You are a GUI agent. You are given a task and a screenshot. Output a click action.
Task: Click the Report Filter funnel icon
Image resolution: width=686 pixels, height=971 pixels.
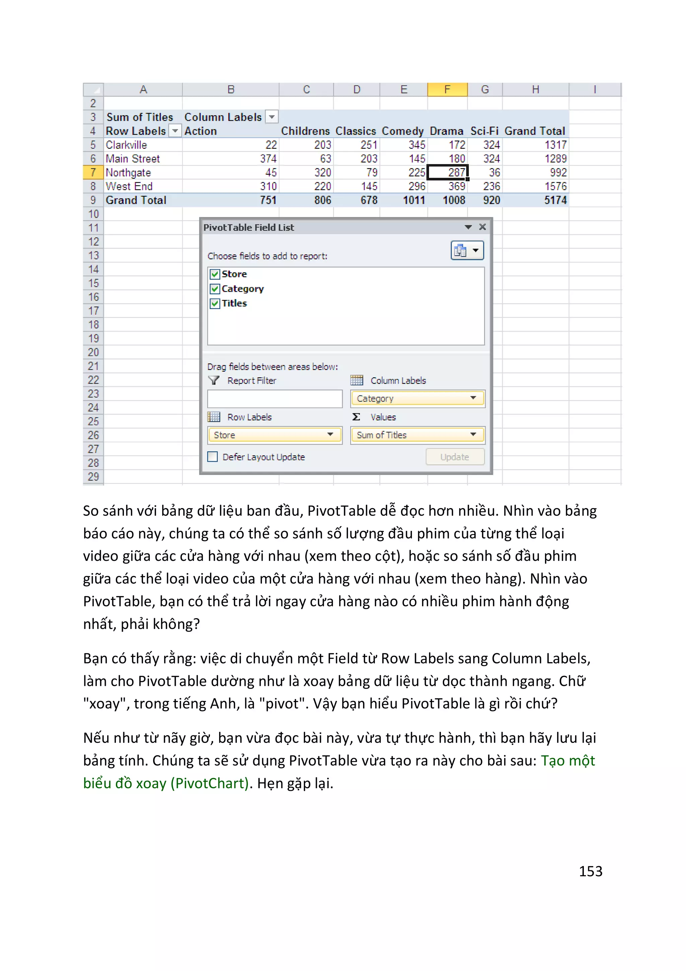214,380
